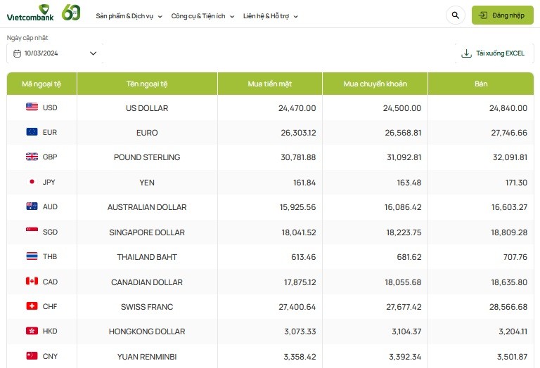Screen dimensions: 540x368
Task: Click the Mua tiền mặt column header
Action: 269,84
